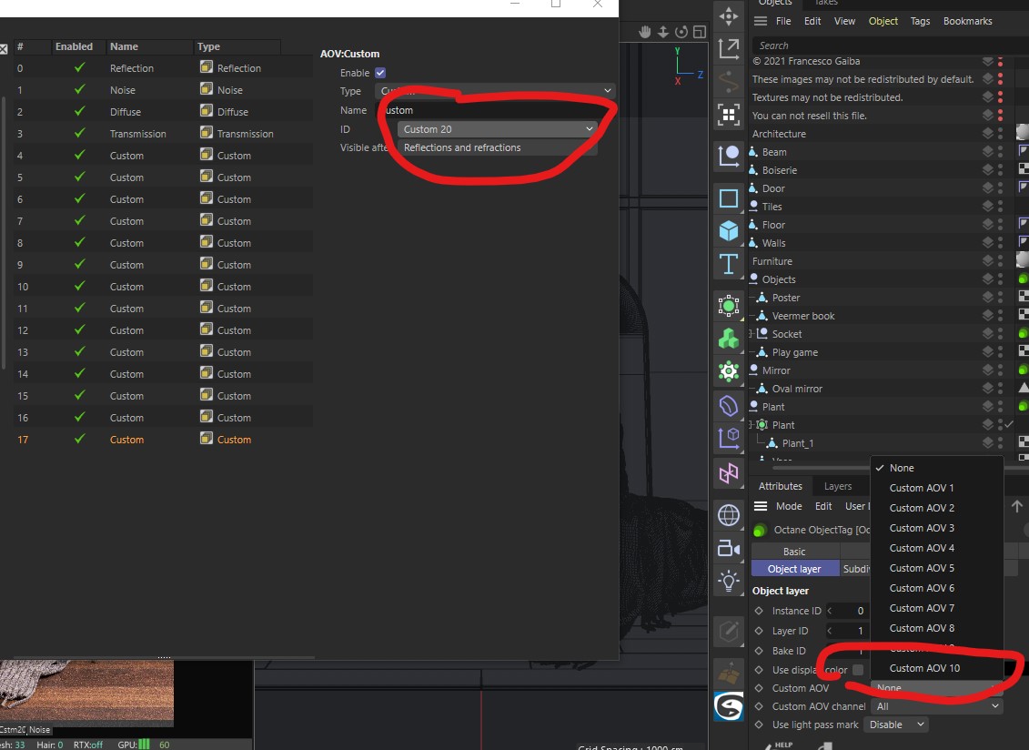Open the Mode menu in Attributes
1029x750 pixels.
[x=789, y=506]
